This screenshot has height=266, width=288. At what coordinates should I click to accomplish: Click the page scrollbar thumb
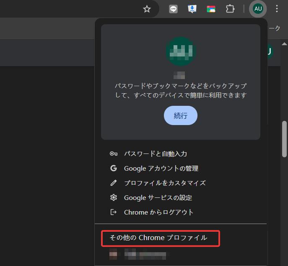284,139
